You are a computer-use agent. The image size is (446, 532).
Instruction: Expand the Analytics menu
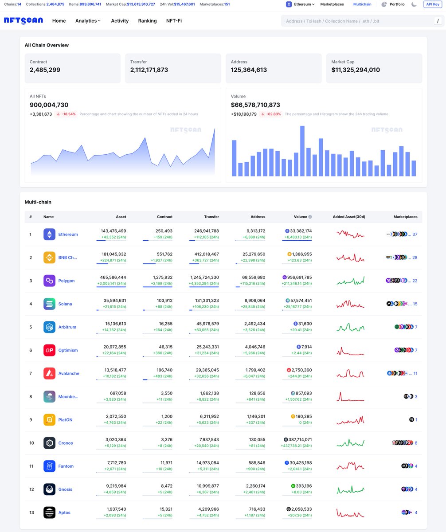pos(88,21)
